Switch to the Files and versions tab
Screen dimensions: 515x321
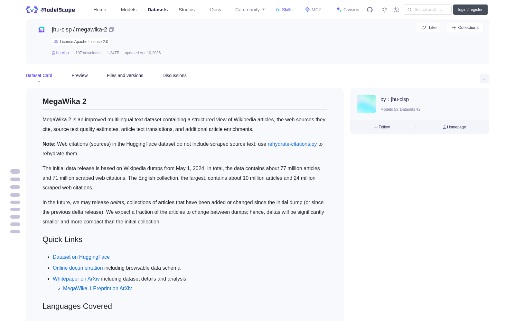125,75
